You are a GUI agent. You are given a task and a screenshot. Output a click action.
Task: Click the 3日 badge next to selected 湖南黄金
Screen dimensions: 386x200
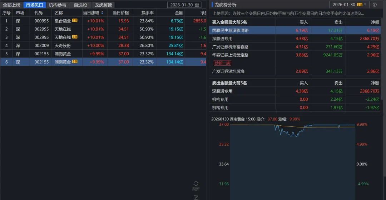[x=75, y=62]
